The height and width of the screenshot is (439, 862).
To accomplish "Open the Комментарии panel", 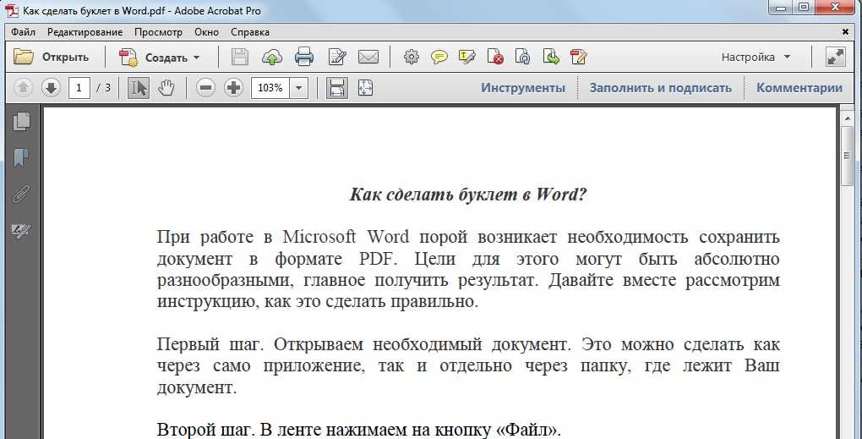I will tap(799, 87).
